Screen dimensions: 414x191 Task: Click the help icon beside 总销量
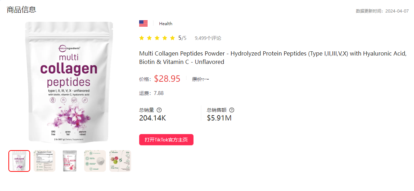click(x=159, y=110)
